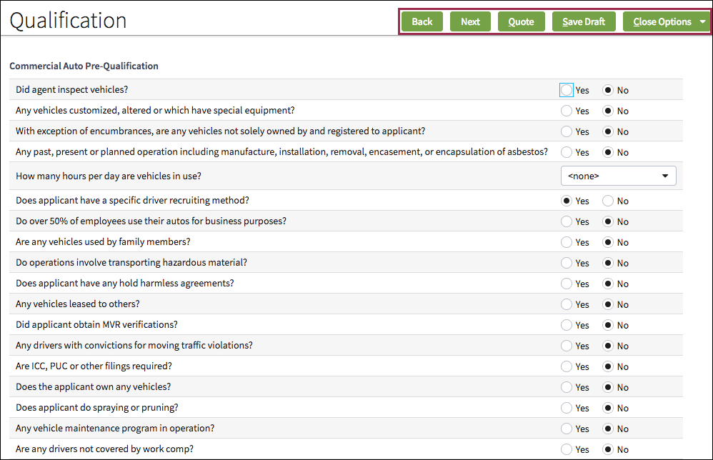Click Save Draft to store progress

click(584, 21)
